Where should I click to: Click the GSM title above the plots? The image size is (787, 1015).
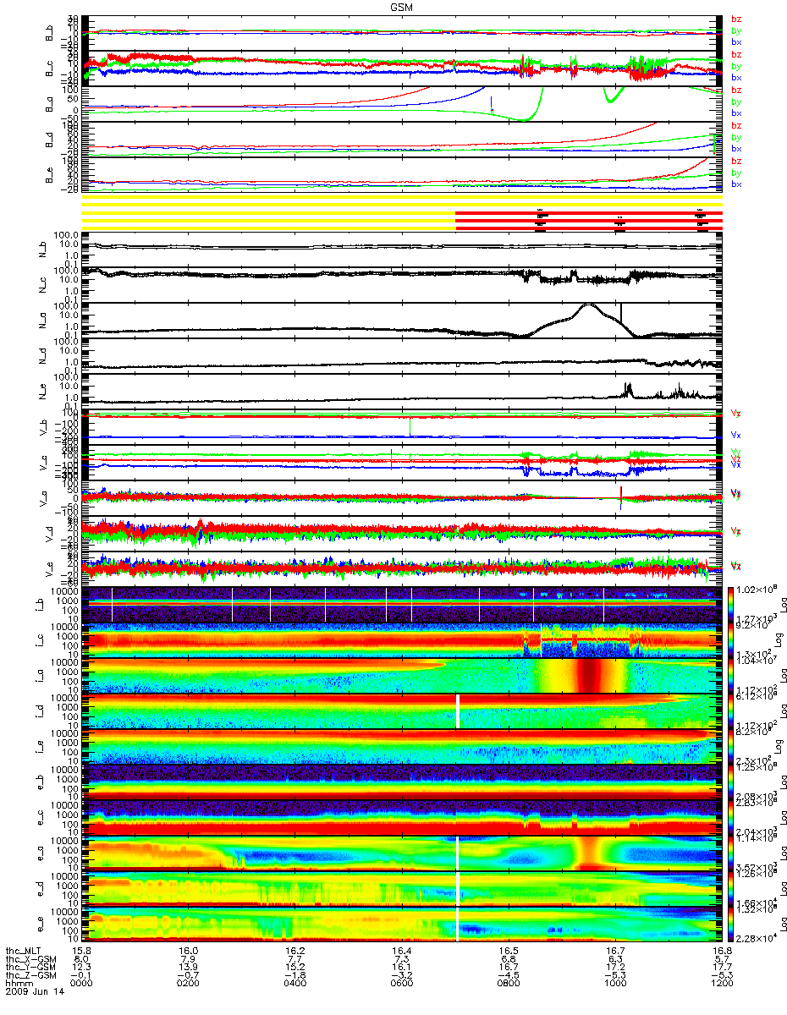click(x=402, y=6)
